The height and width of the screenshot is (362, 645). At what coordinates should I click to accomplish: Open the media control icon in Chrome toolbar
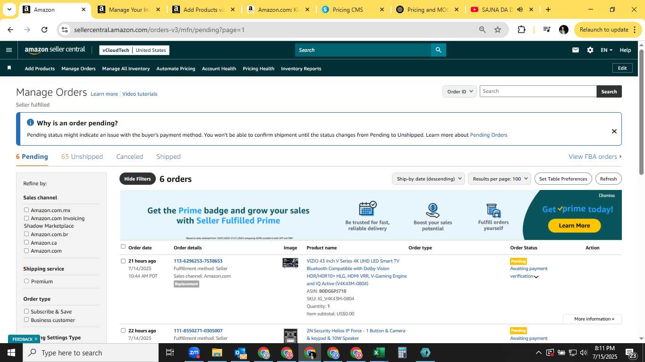coord(547,30)
